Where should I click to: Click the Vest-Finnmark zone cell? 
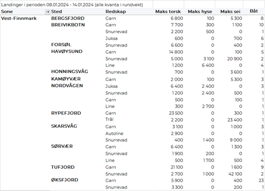[16, 18]
